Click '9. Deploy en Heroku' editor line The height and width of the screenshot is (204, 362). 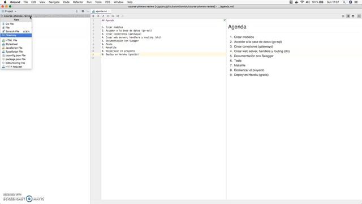pos(120,54)
